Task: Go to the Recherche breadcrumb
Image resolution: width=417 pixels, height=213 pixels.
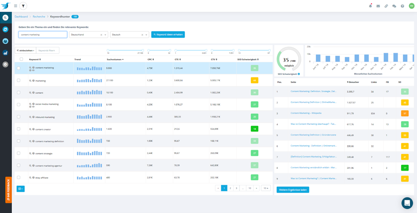Action: [x=39, y=17]
